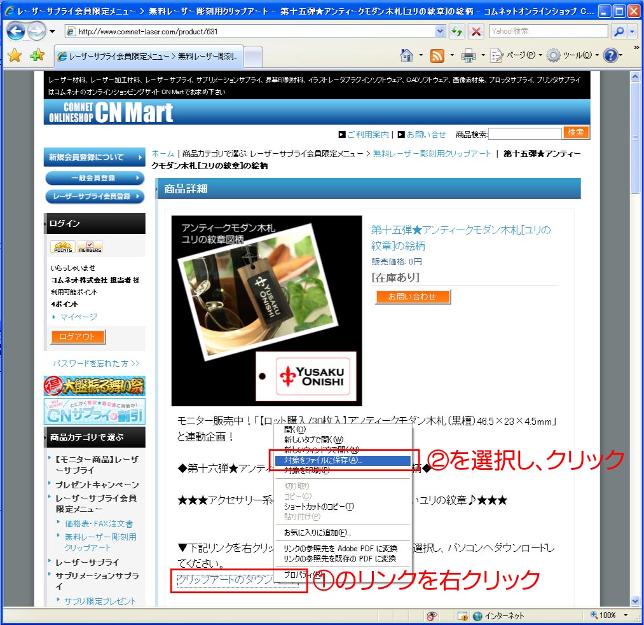Open the お問い合せ header link
The height and width of the screenshot is (625, 644).
pos(426,134)
